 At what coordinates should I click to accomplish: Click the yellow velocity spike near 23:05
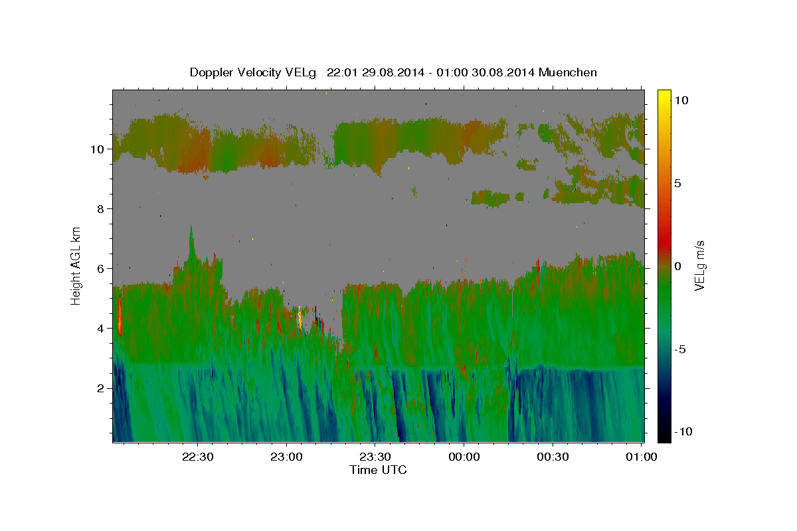coord(300,319)
